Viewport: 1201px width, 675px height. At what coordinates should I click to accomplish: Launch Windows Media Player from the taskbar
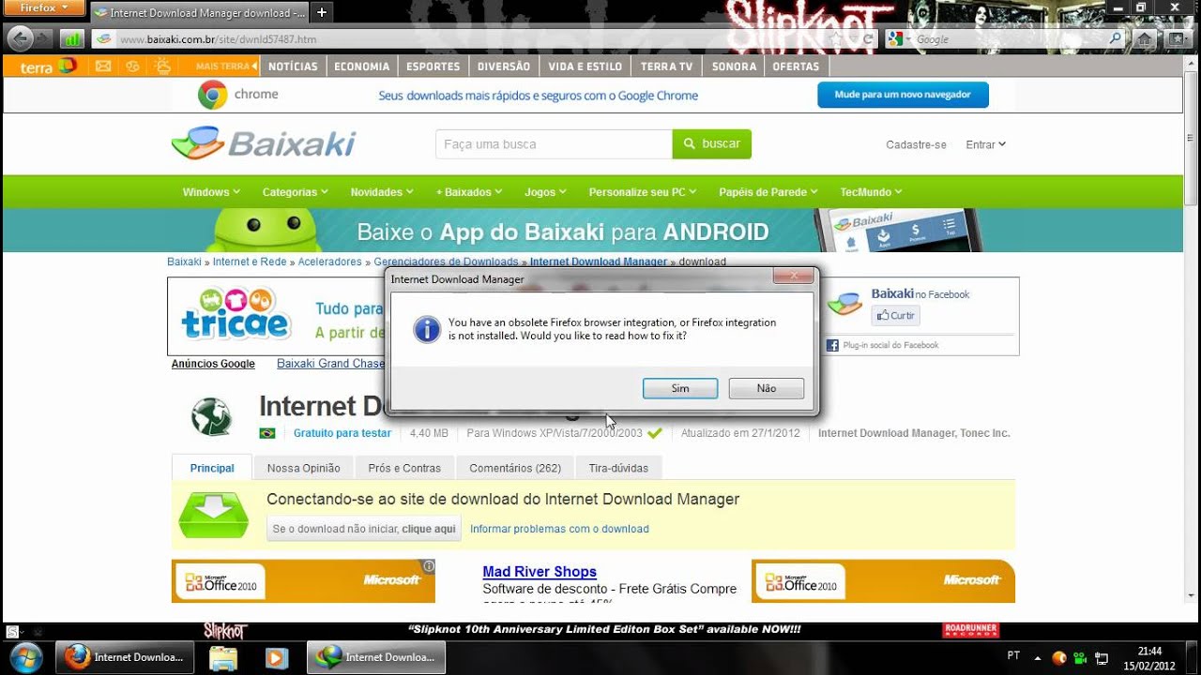276,658
